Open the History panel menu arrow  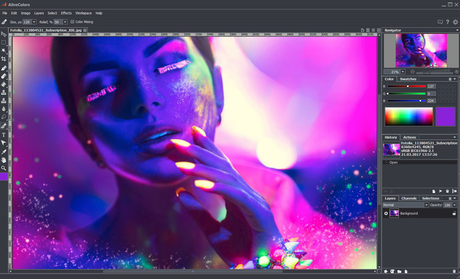(455, 137)
